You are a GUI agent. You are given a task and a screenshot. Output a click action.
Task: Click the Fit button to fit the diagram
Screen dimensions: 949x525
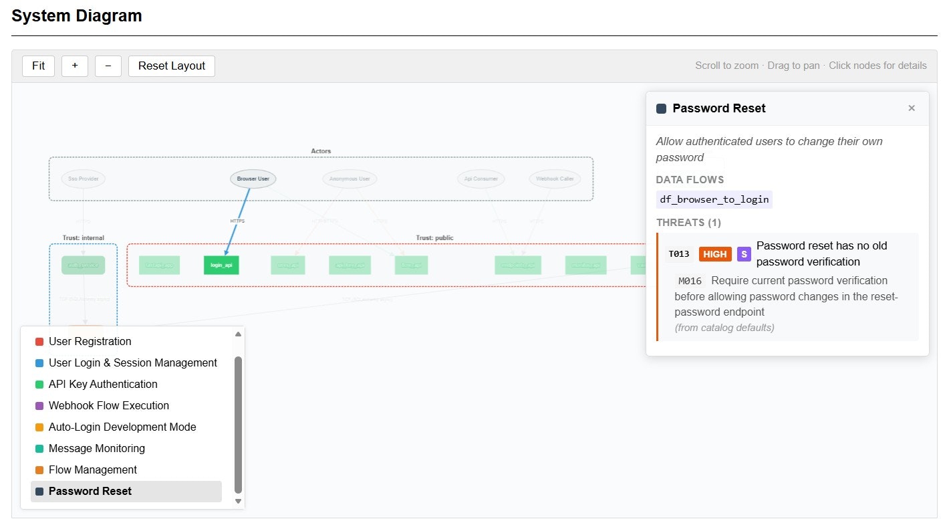click(x=38, y=66)
